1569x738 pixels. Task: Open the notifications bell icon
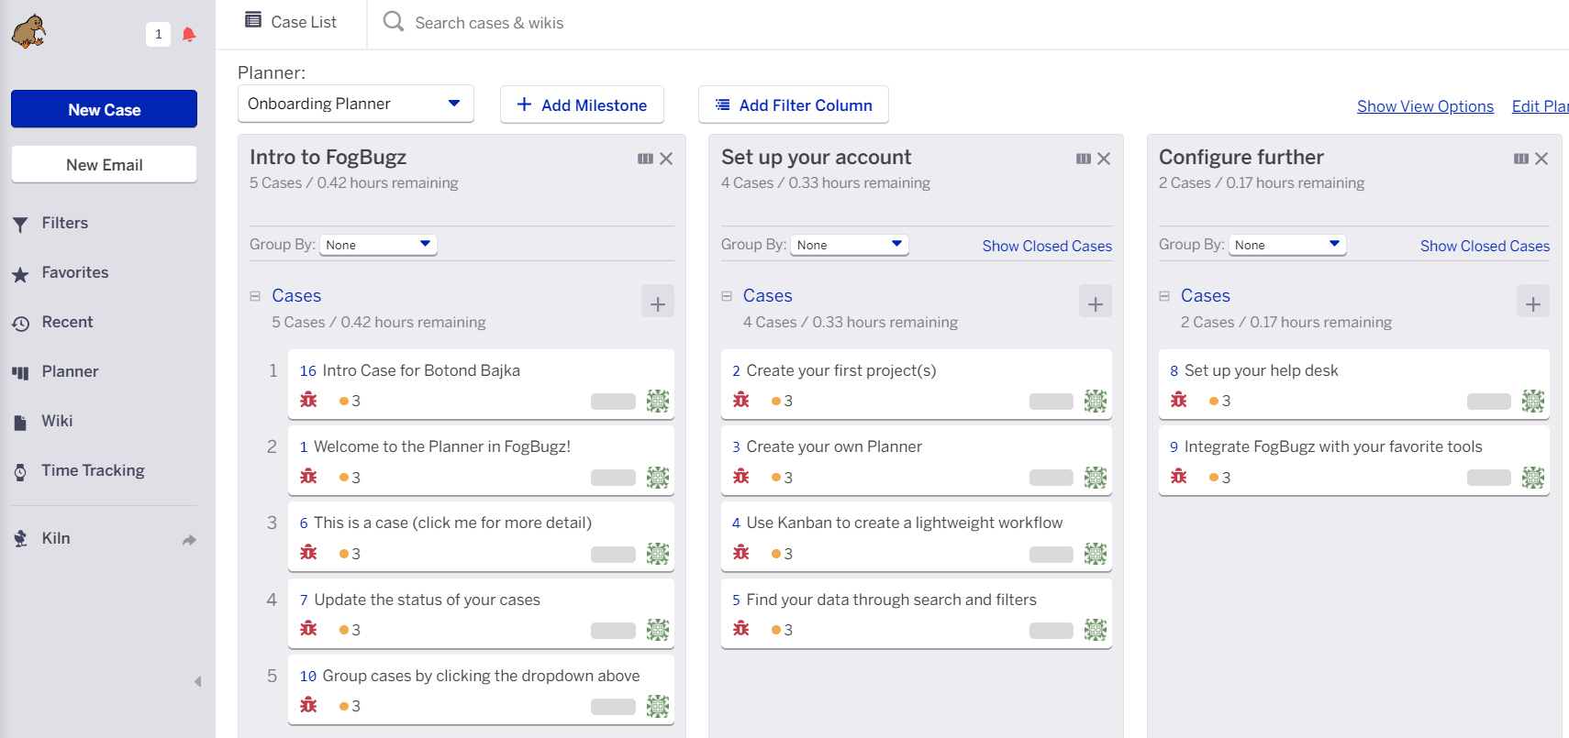click(x=189, y=35)
